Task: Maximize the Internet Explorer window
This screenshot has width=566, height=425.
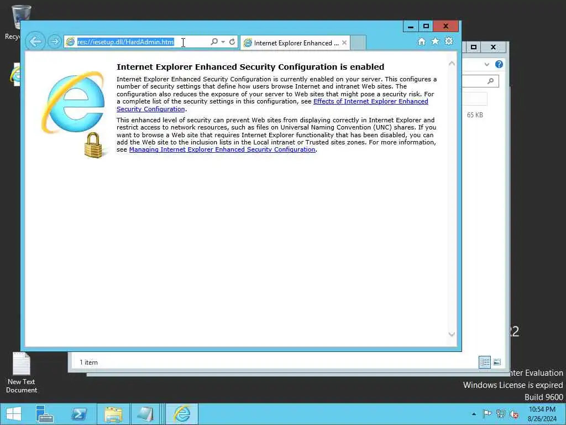Action: pos(426,27)
